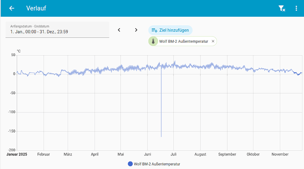The image size is (304, 169).
Task: Click the Oktober axis label
Action: (x=253, y=154)
